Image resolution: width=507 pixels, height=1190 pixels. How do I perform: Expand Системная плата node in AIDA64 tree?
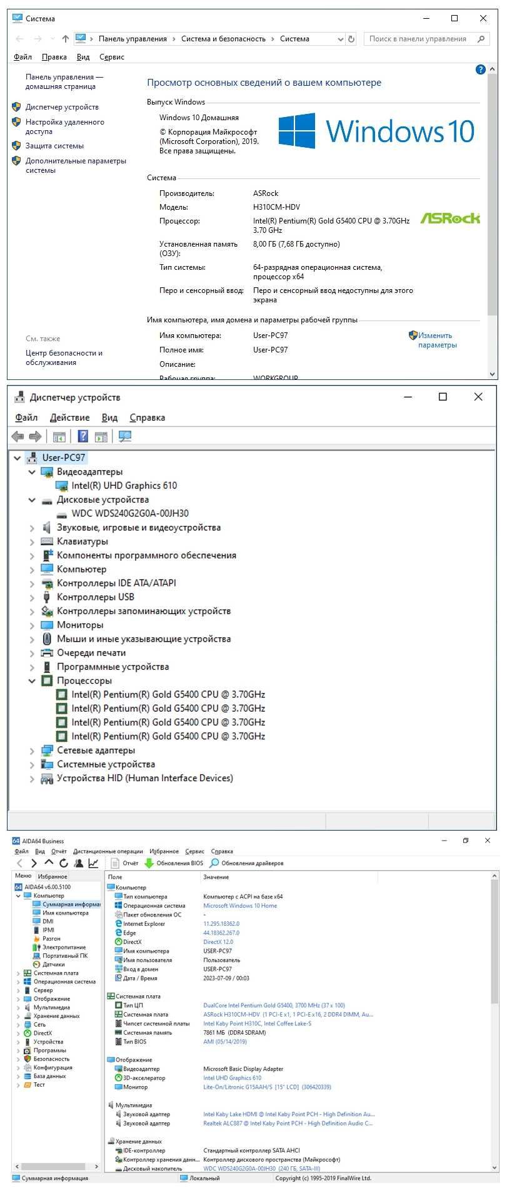(x=18, y=973)
